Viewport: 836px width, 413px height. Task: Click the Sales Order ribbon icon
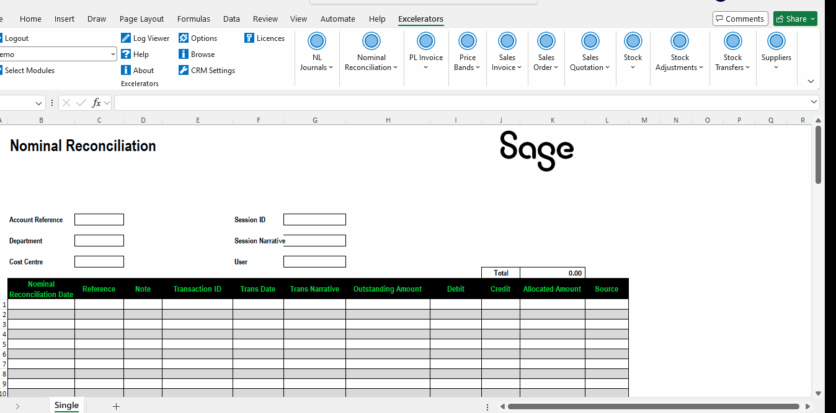pyautogui.click(x=546, y=41)
